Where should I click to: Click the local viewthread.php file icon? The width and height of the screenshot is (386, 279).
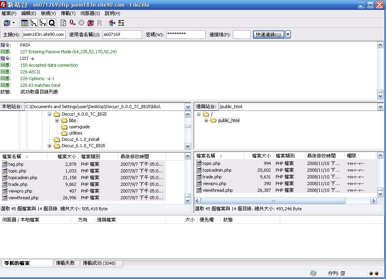5,198
